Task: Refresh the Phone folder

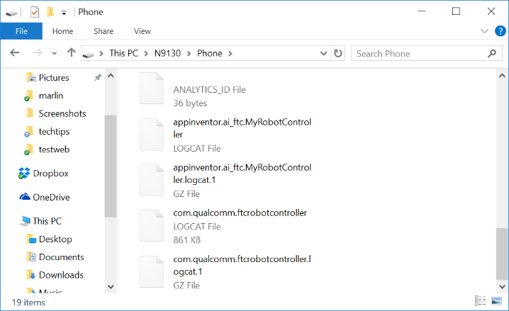Action: point(338,53)
